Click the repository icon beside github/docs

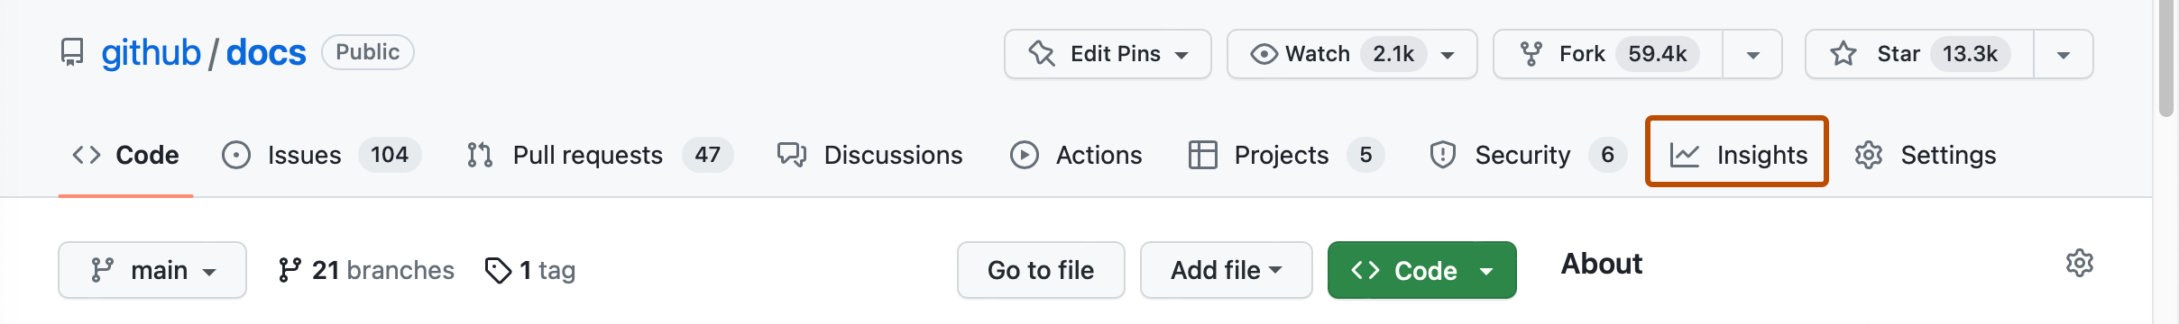pos(72,53)
